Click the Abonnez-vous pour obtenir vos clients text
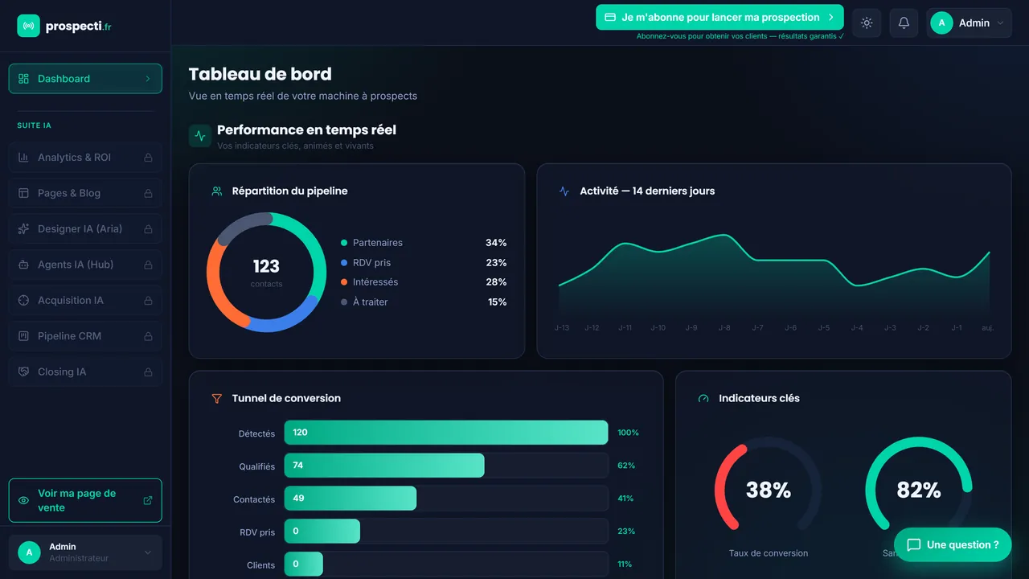 (740, 36)
